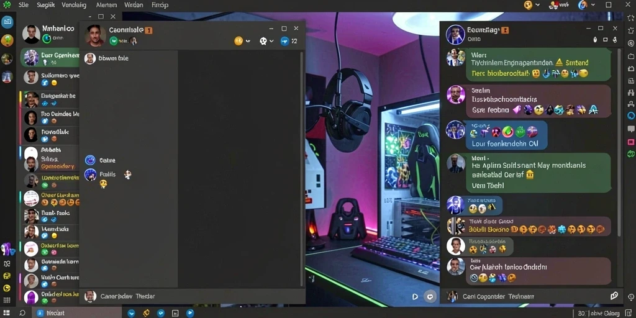Click the orange tag icon on taskbar
Image resolution: width=636 pixels, height=318 pixels.
[147, 313]
